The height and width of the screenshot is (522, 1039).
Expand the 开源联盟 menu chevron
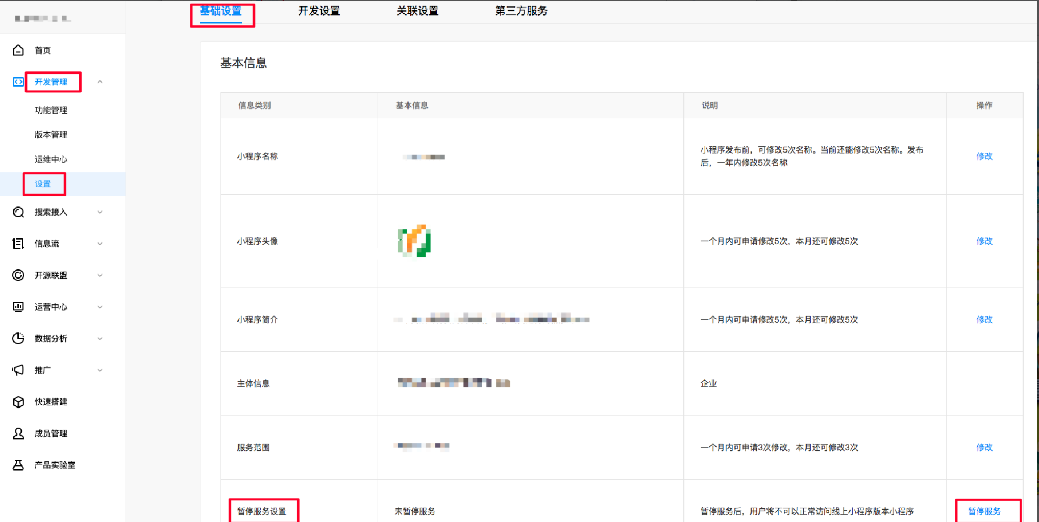100,275
